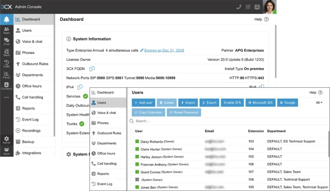Click the Google button
The width and height of the screenshot is (330, 191).
(288, 103)
